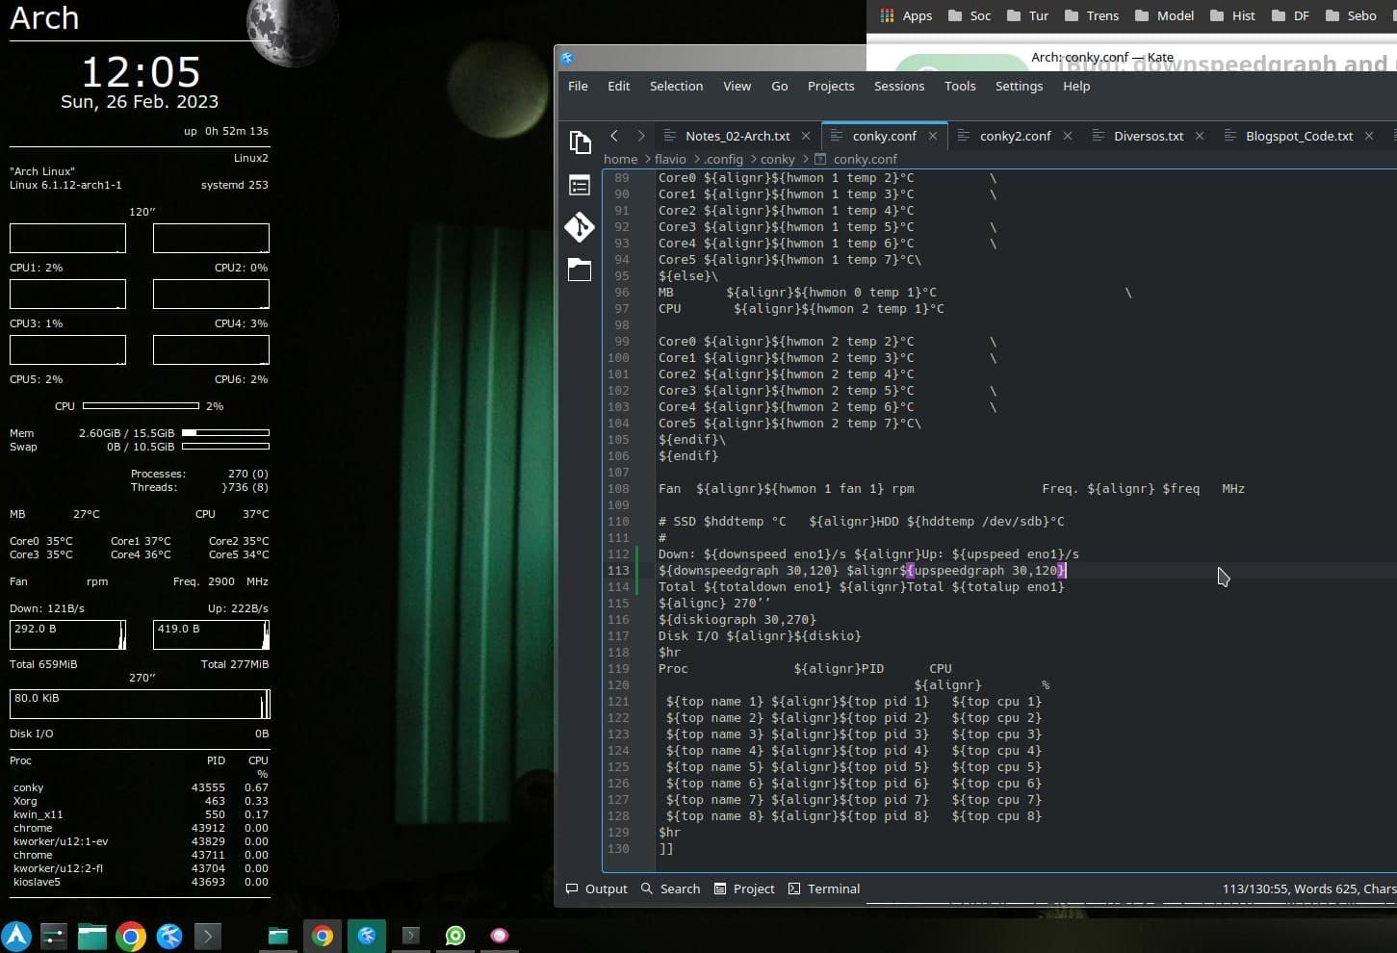Click the Apps shortcut in the bookmarks bar
Screen dimensions: 1397x953
(906, 15)
